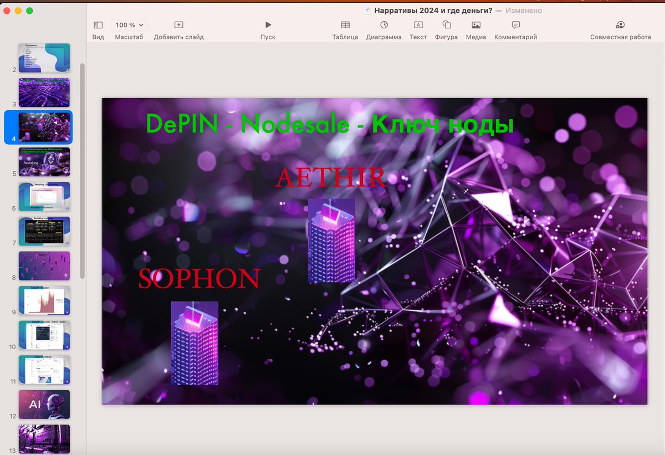Start the presentation with the Пуск play button
The height and width of the screenshot is (455, 665).
click(268, 25)
